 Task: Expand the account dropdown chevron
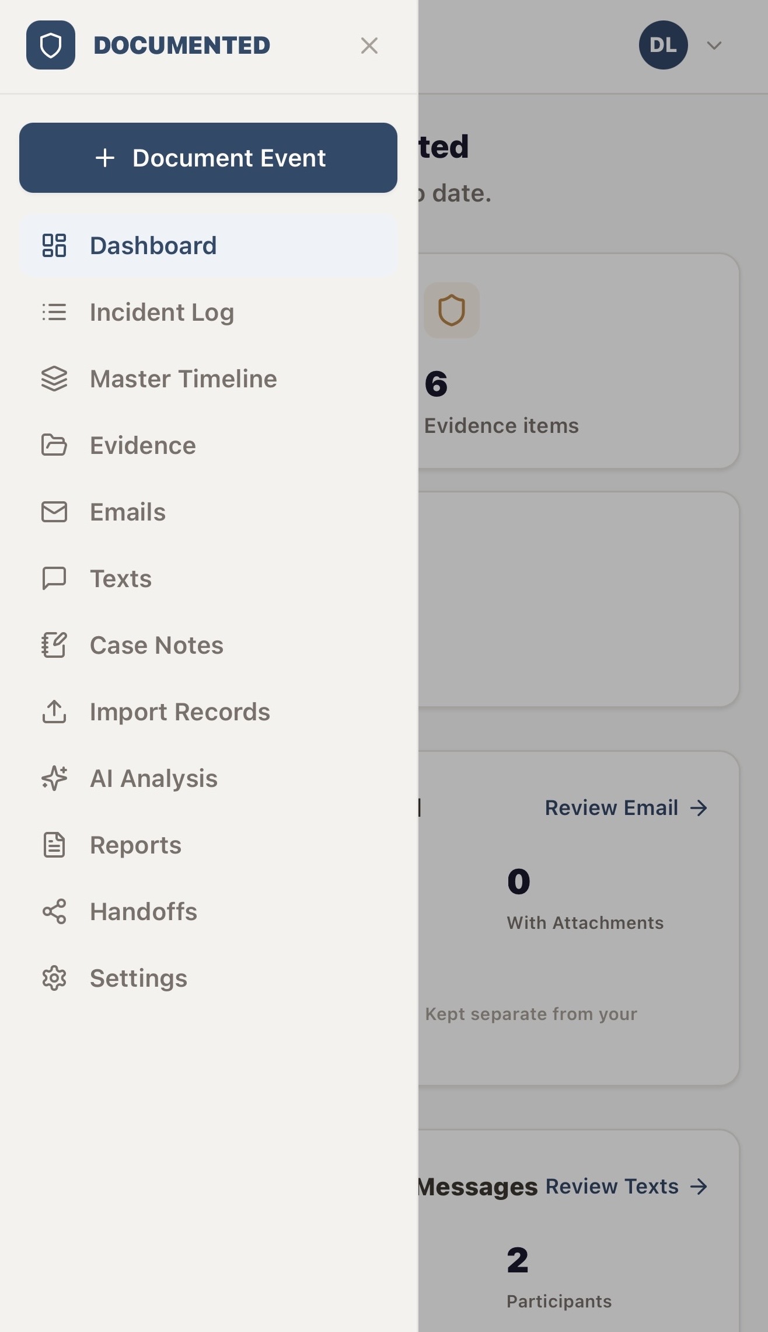coord(714,46)
